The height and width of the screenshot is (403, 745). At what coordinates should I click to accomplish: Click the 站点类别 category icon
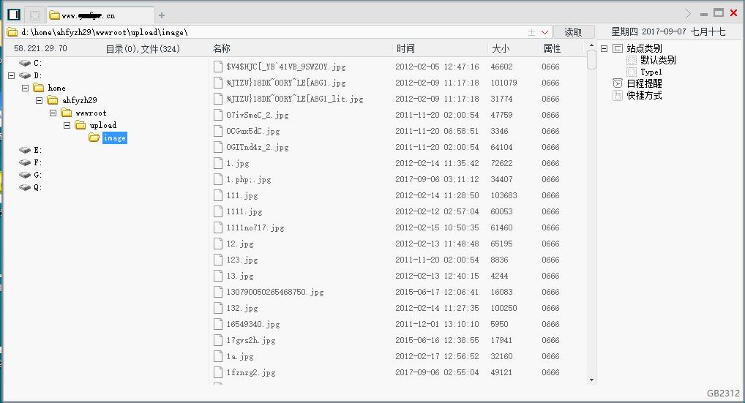[618, 48]
